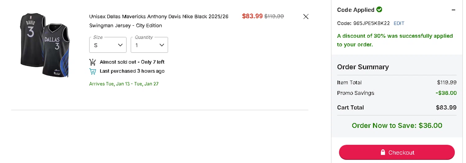Click EDIT next to the promo code
This screenshot has height=163, width=466.
[x=399, y=23]
